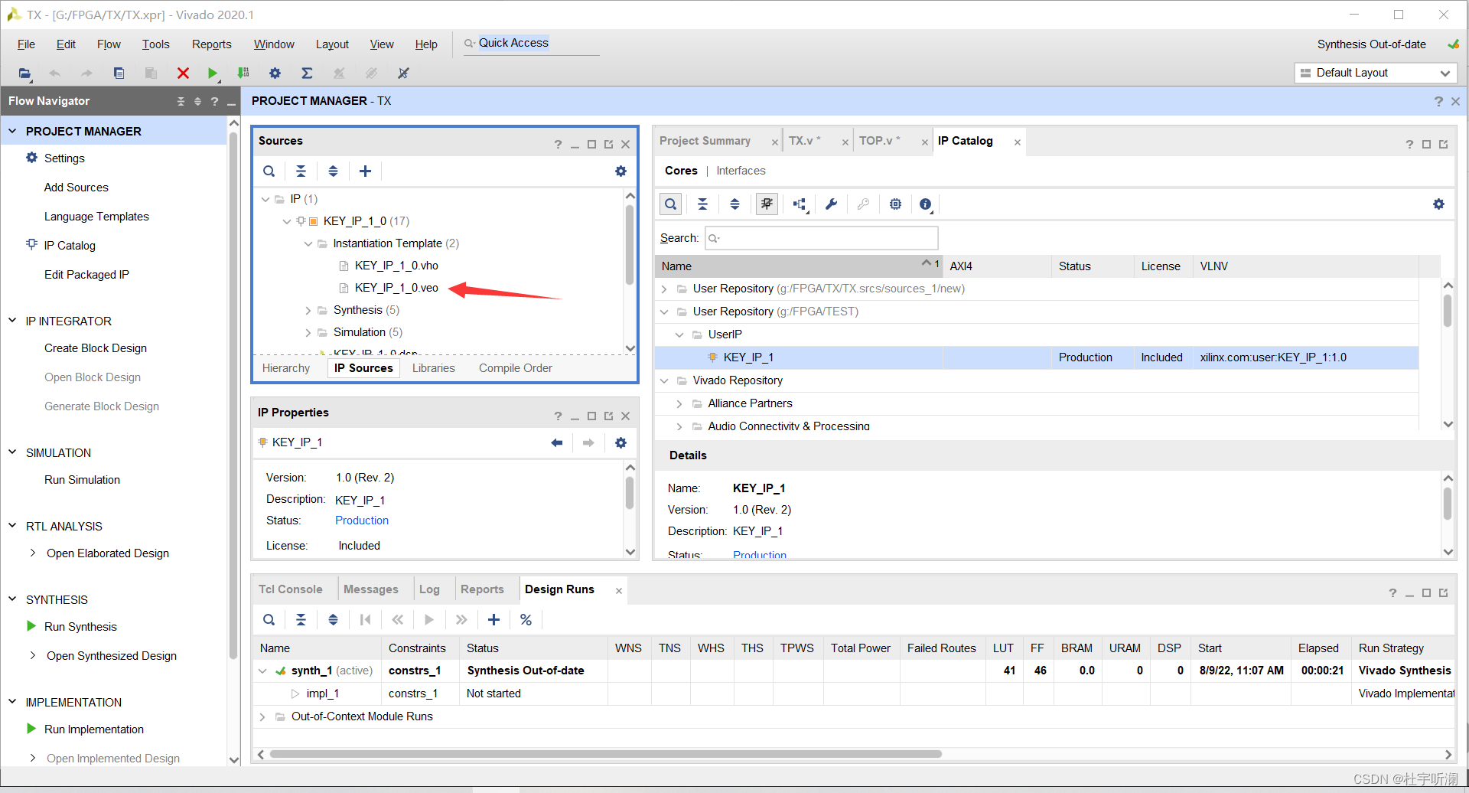Open Settings gear in main toolbar

pyautogui.click(x=275, y=73)
